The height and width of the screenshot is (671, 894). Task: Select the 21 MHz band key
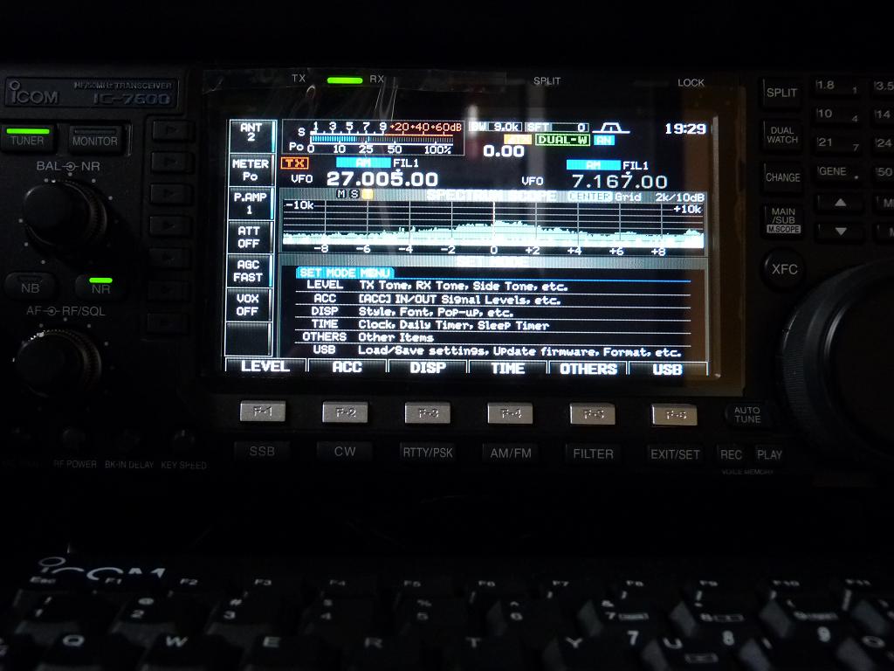click(x=836, y=143)
